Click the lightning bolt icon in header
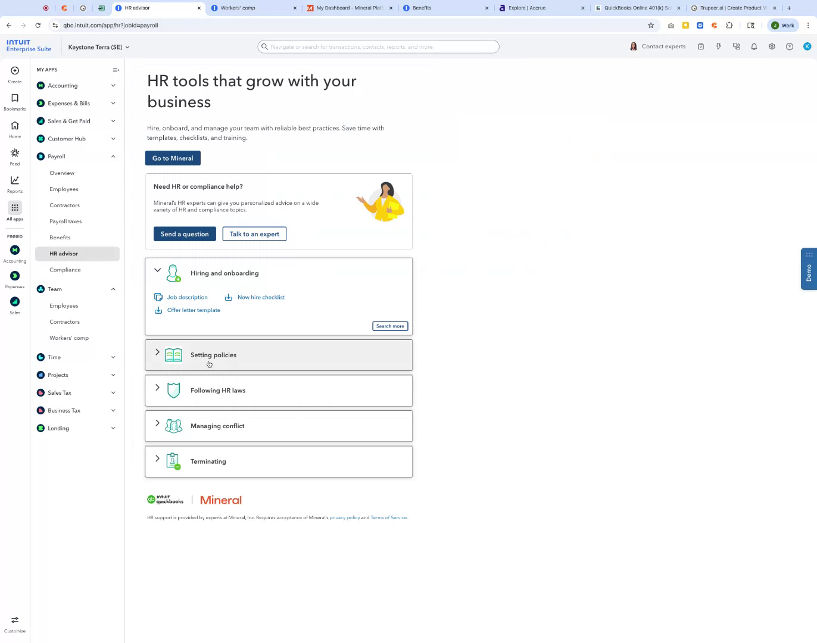817x643 pixels. (x=719, y=46)
